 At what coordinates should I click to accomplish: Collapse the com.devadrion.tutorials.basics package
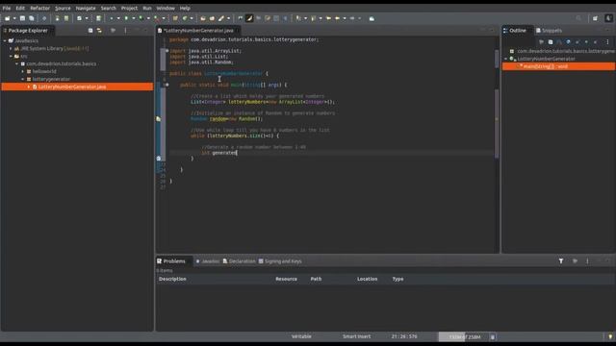click(17, 63)
